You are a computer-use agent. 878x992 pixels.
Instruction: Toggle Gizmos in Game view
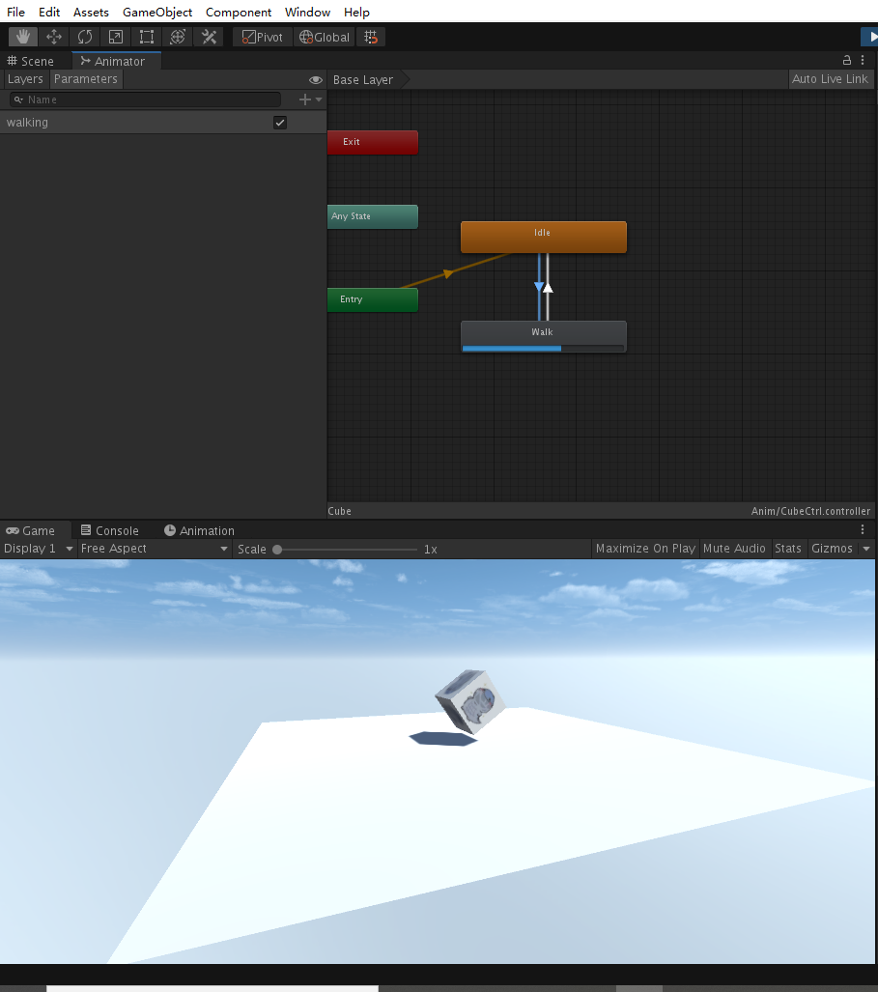point(832,549)
